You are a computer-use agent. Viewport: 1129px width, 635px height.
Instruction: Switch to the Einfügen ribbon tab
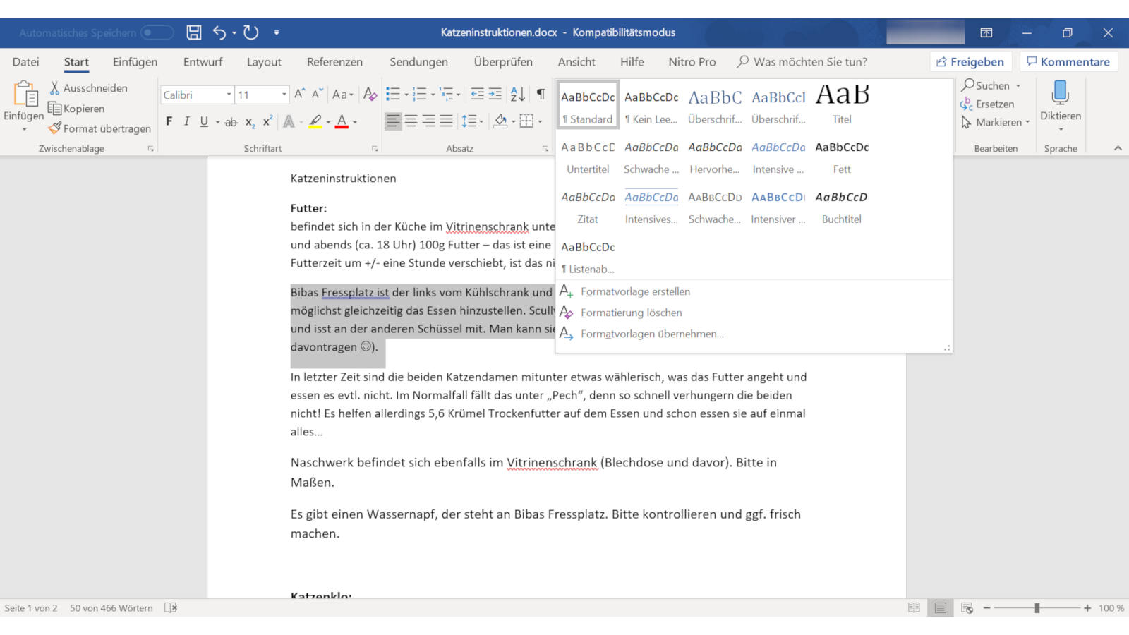(134, 62)
